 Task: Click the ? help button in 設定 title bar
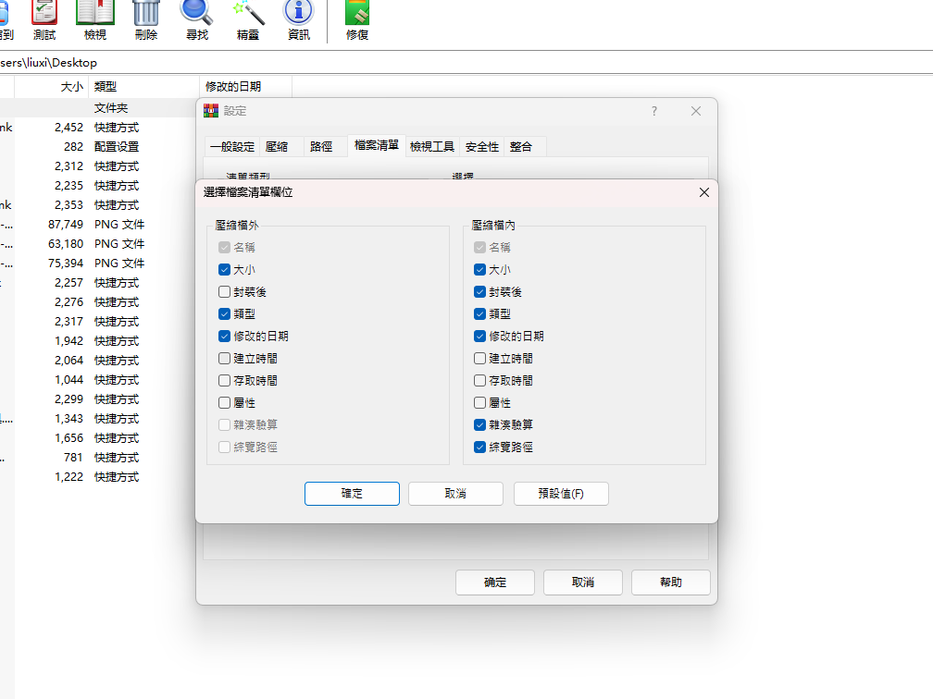click(x=653, y=111)
